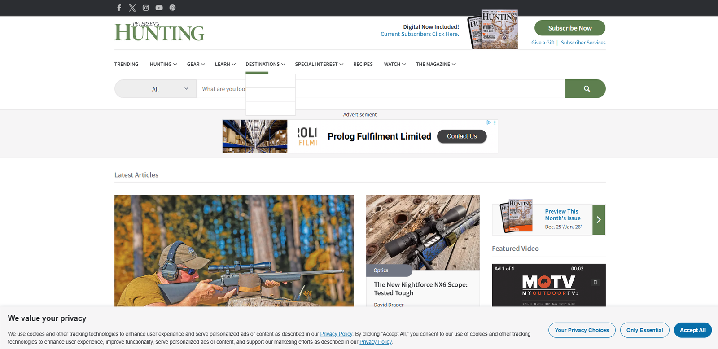
Task: Click the search text input field
Action: pos(381,89)
